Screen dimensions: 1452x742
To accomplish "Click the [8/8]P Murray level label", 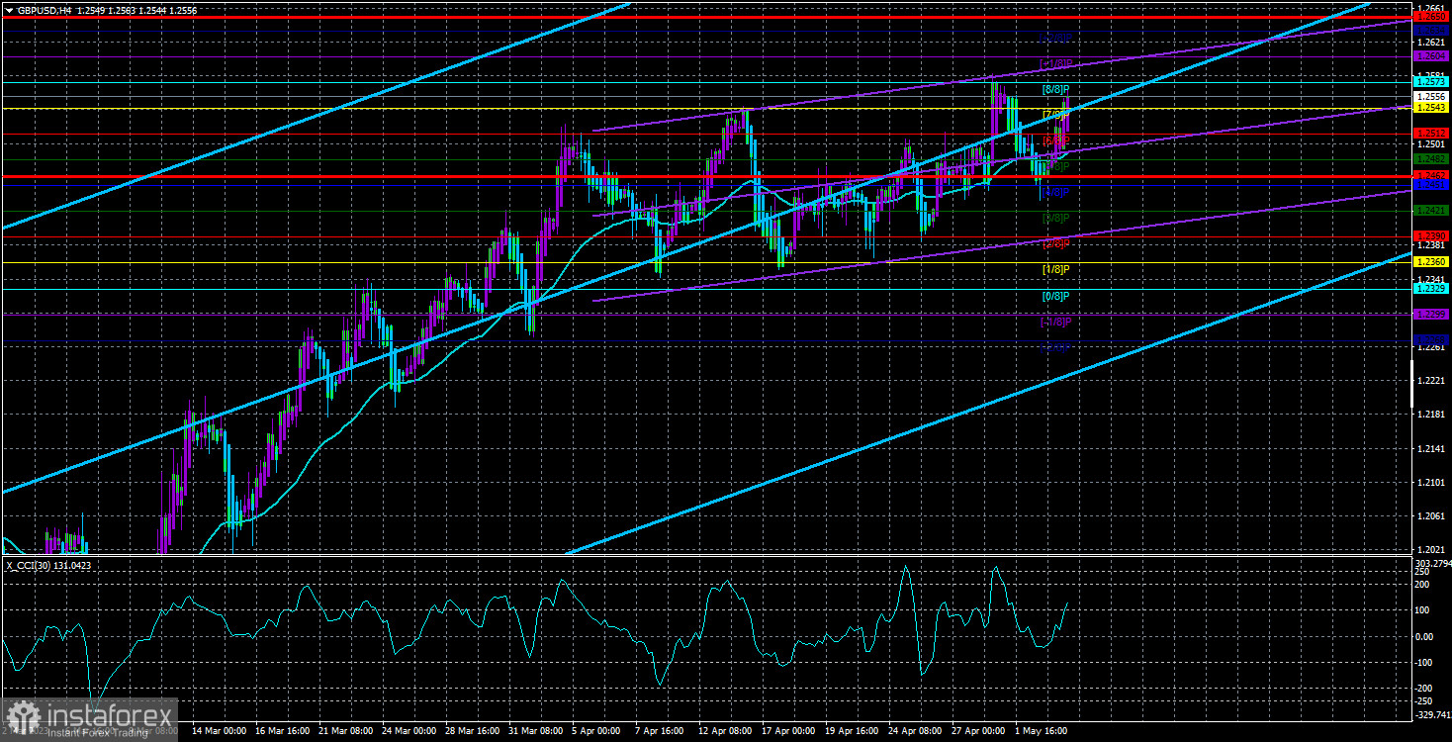I will pos(1056,90).
